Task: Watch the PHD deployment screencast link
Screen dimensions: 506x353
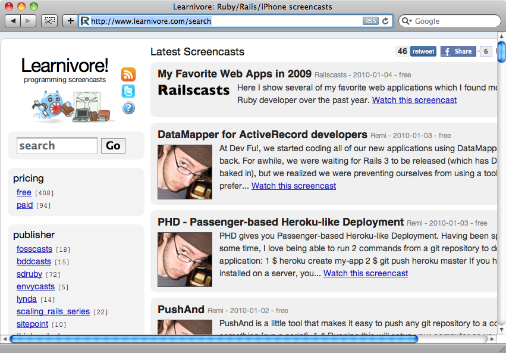Action: [x=366, y=274]
